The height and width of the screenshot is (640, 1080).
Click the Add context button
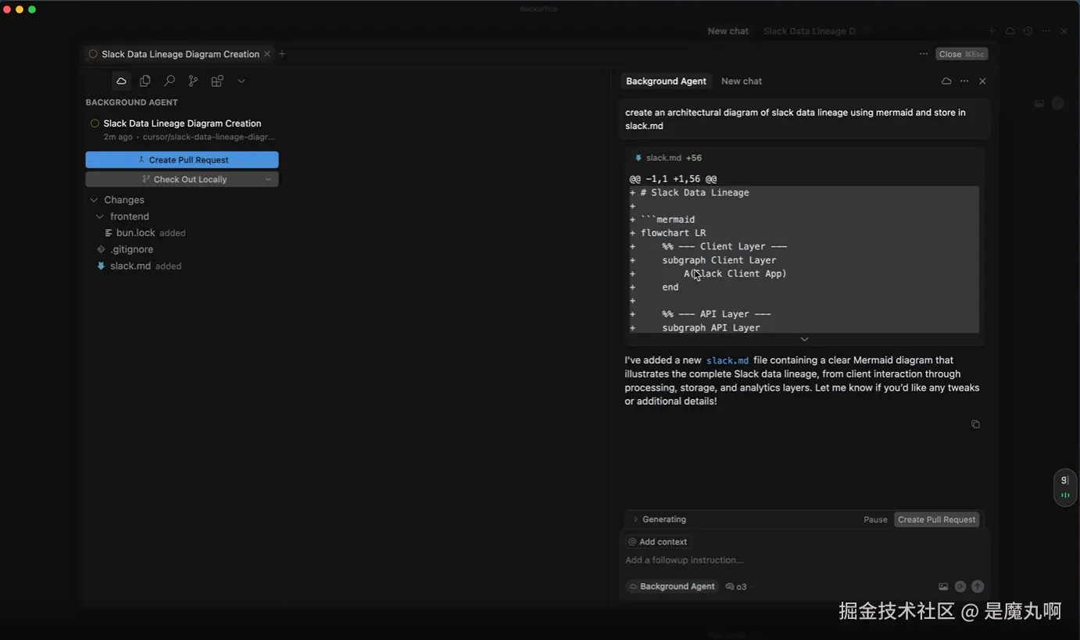pyautogui.click(x=658, y=542)
